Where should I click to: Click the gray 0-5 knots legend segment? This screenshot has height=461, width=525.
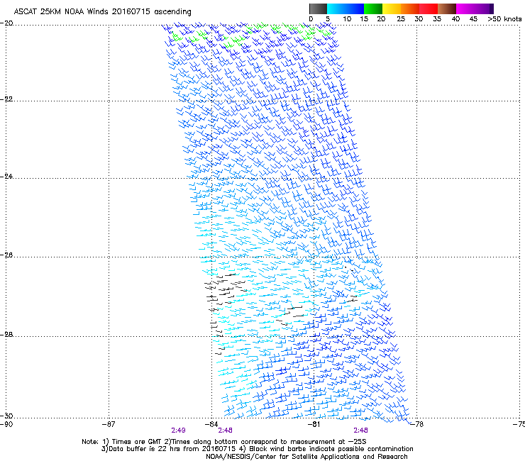pyautogui.click(x=318, y=9)
